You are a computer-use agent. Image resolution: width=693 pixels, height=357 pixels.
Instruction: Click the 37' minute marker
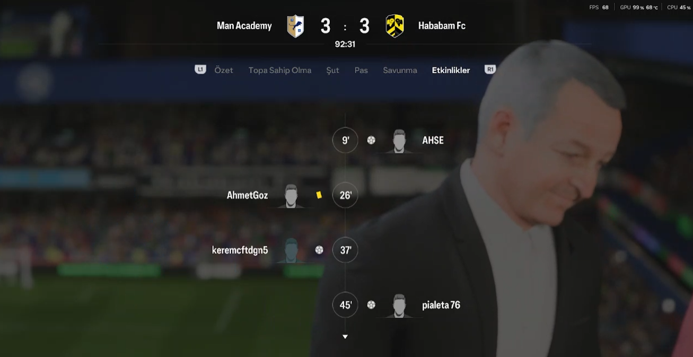[345, 250]
